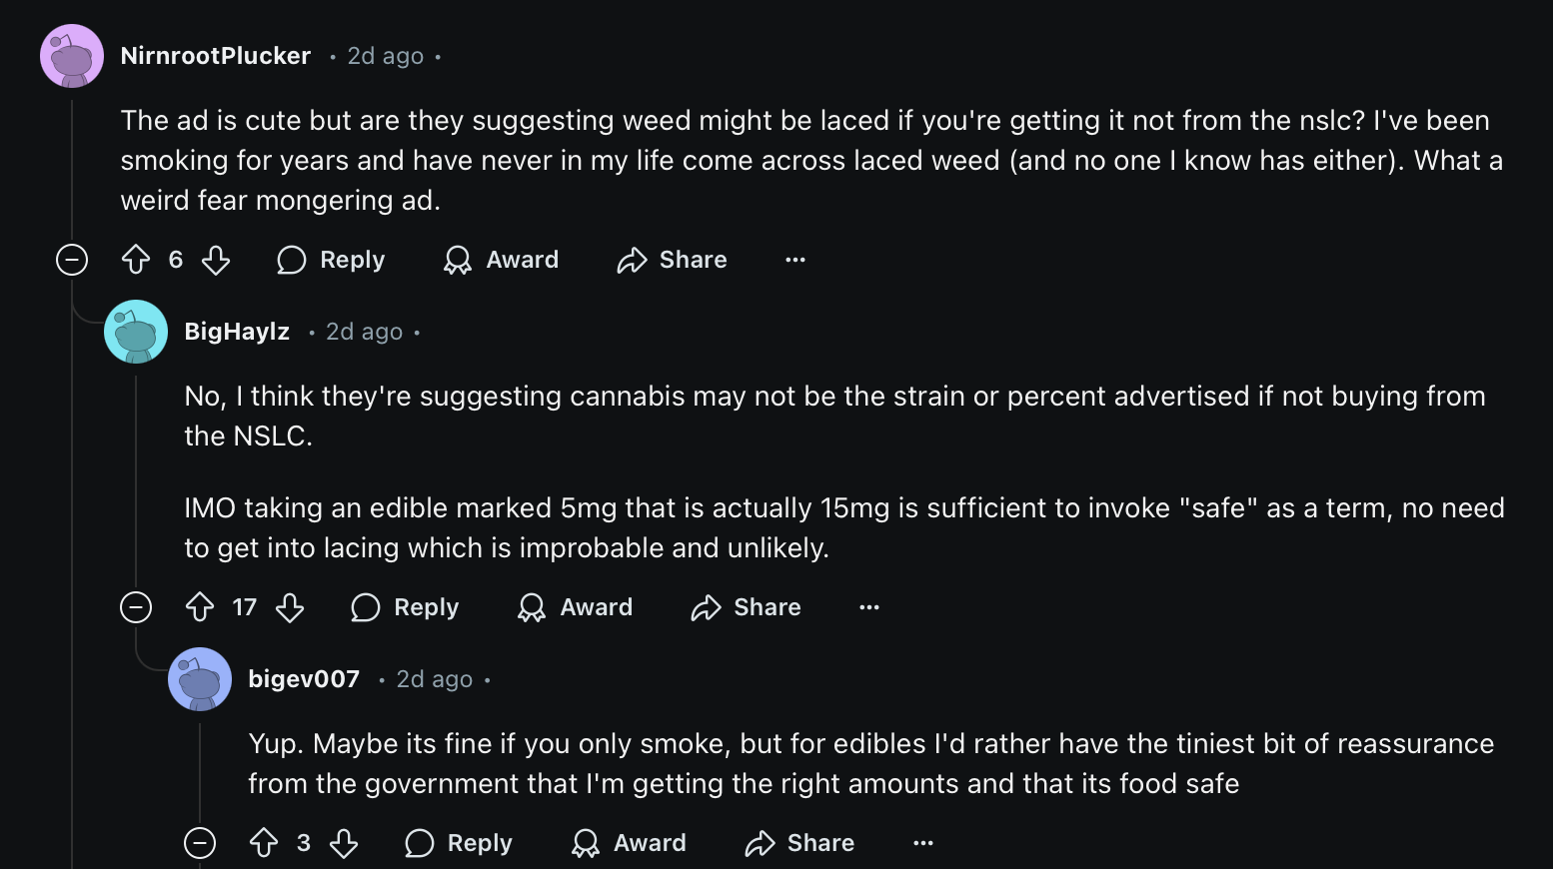
Task: Upvote NirnrootPlucker's comment
Action: [136, 260]
